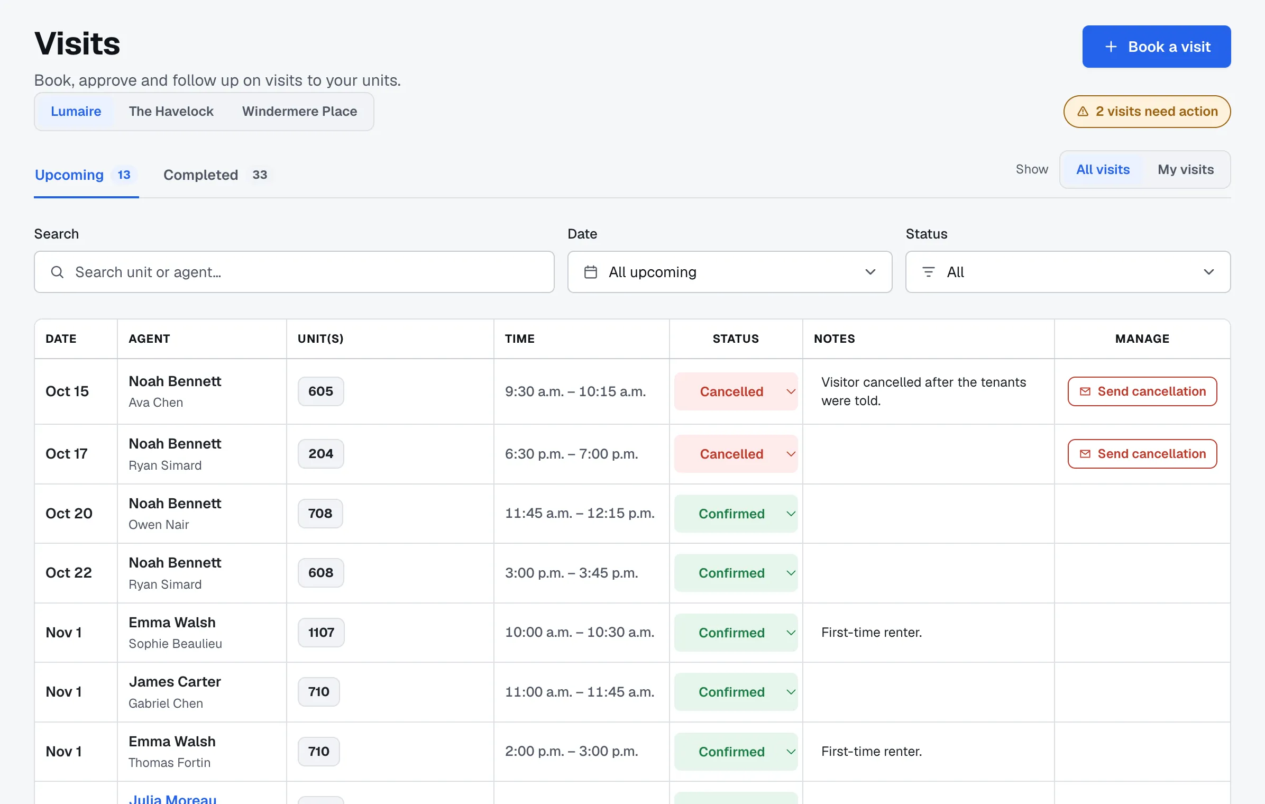Image resolution: width=1265 pixels, height=804 pixels.
Task: Select the Lumaire building
Action: [x=76, y=112]
